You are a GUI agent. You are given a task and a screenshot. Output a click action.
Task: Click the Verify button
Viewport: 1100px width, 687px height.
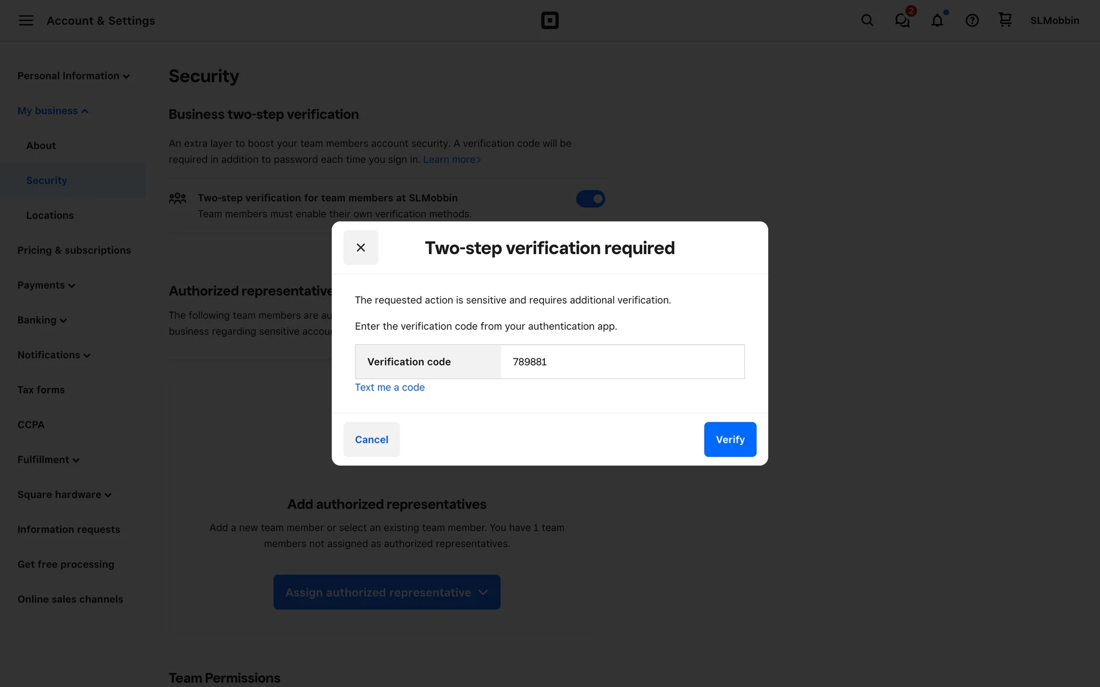click(x=730, y=439)
